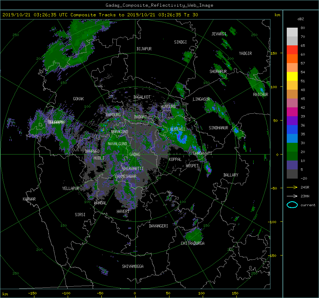Click the KUSTAGI city label
Image resolution: width=319 pixels, height=298 pixels.
[x=178, y=129]
